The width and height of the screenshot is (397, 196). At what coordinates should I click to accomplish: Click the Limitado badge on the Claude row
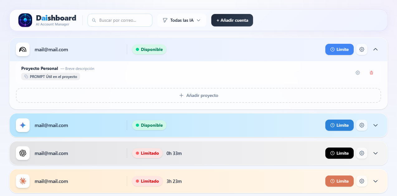[147, 181]
